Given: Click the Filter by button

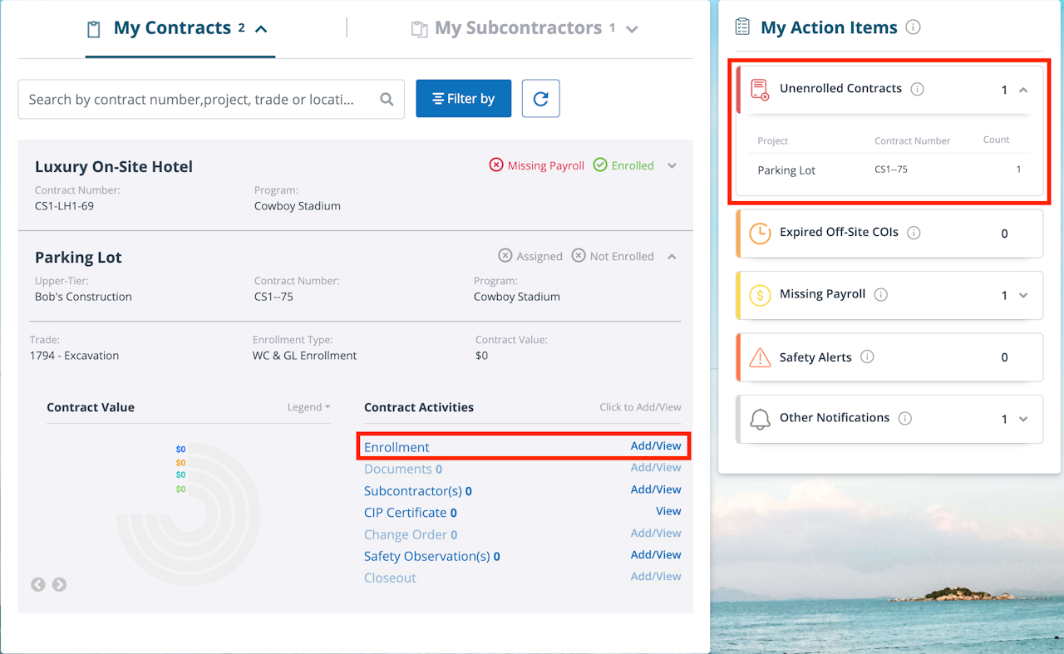Looking at the screenshot, I should click(463, 99).
